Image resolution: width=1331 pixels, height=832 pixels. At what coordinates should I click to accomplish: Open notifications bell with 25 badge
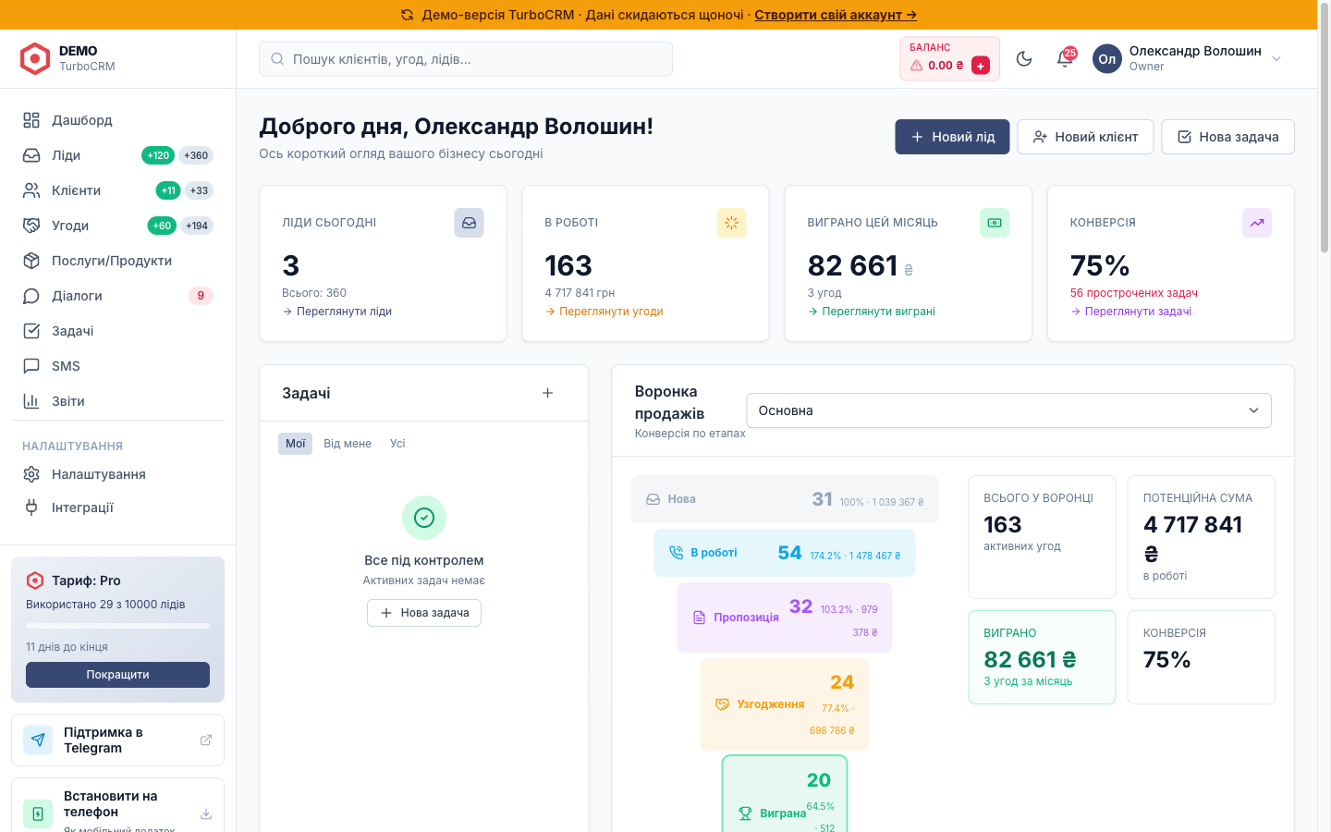pos(1065,59)
